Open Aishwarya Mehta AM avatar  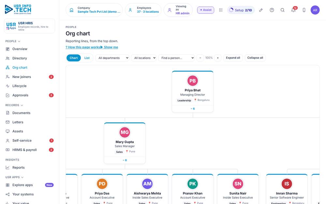tap(147, 184)
